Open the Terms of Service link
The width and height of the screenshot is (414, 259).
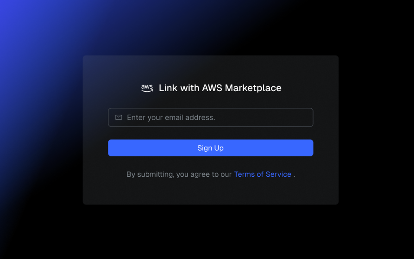pyautogui.click(x=263, y=174)
